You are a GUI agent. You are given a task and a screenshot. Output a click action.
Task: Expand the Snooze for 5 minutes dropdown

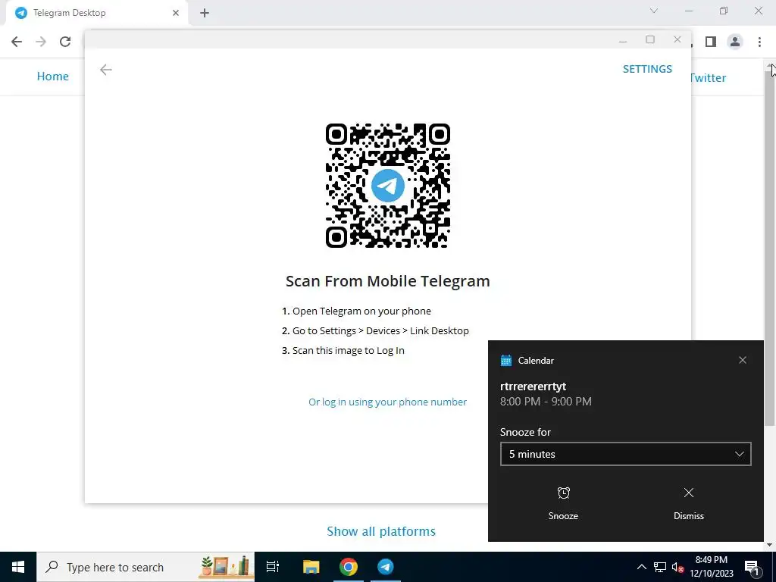625,454
